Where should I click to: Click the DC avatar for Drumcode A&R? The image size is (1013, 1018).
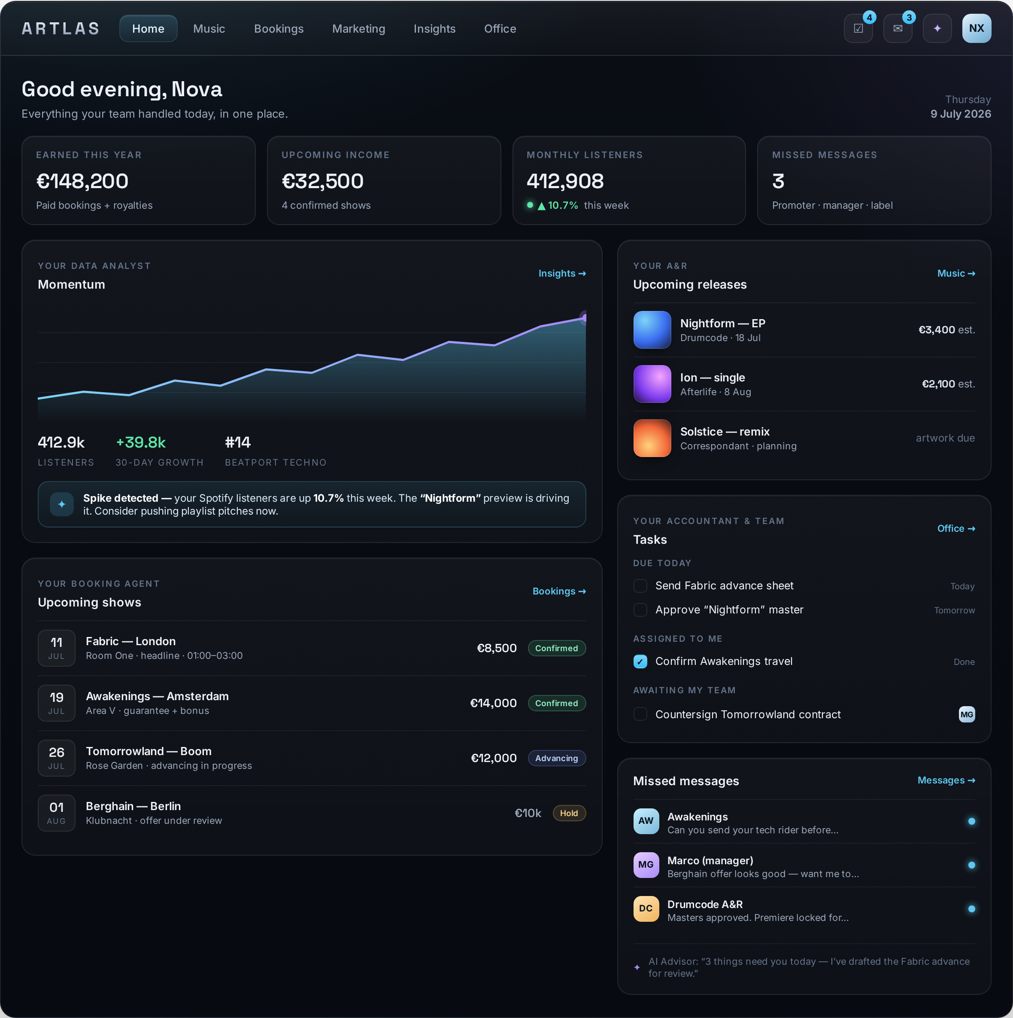pos(646,909)
